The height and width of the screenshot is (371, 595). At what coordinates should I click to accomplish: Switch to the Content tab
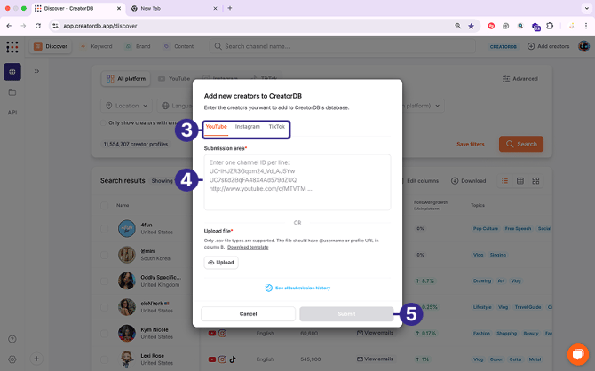178,46
